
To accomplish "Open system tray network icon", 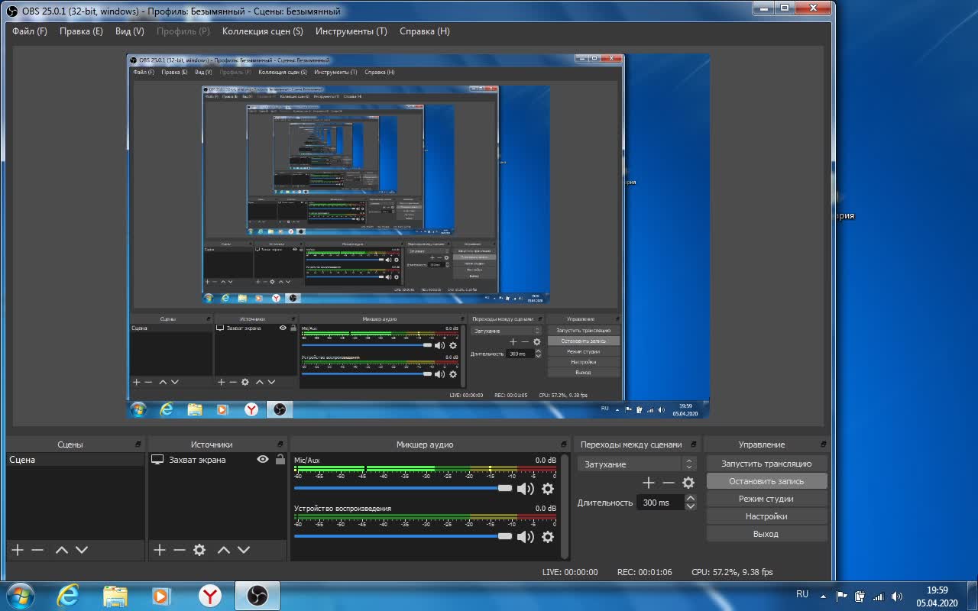I will click(x=879, y=596).
